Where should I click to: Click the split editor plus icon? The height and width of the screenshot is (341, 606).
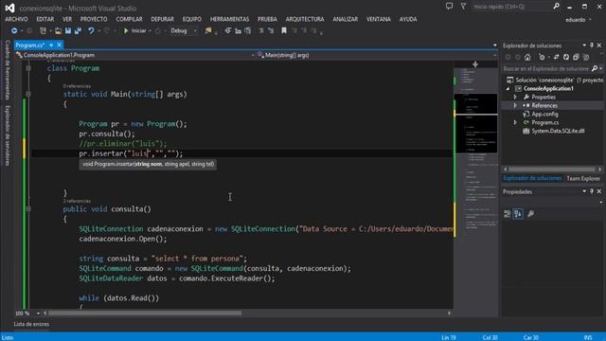tap(475, 64)
